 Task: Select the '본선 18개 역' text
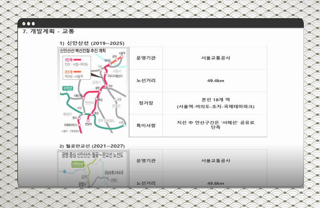pyautogui.click(x=216, y=100)
